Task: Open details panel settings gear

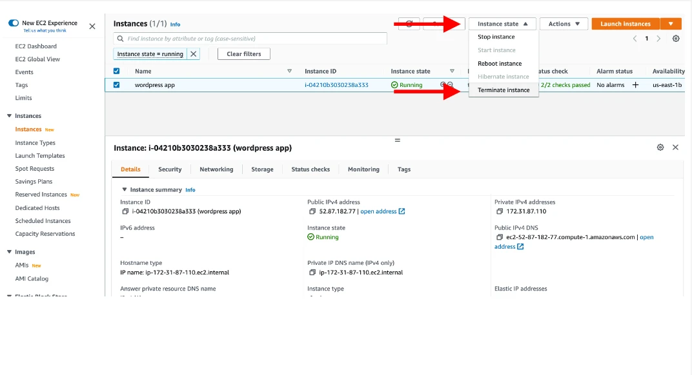Action: click(x=660, y=147)
